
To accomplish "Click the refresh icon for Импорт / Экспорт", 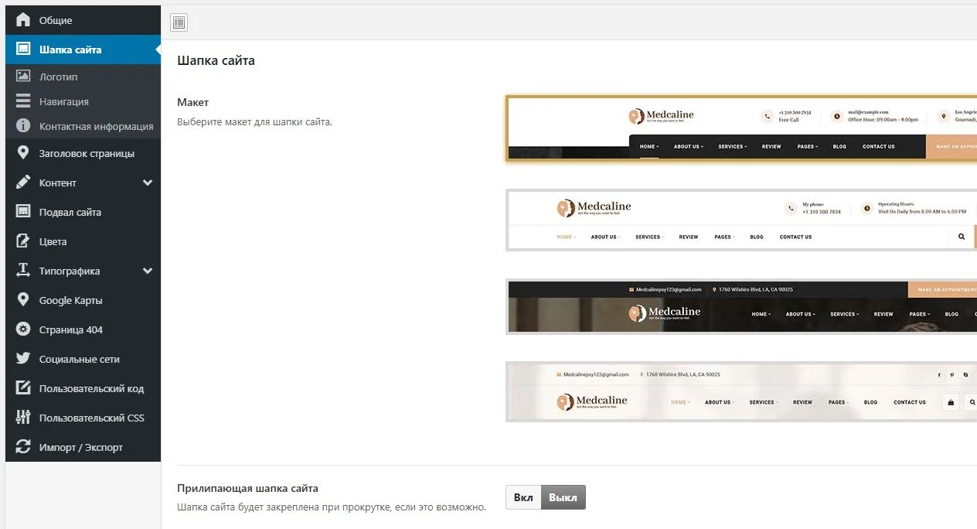I will click(x=23, y=447).
